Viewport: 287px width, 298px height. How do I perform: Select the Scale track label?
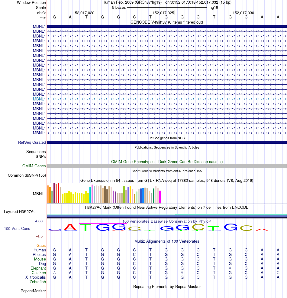click(41, 8)
